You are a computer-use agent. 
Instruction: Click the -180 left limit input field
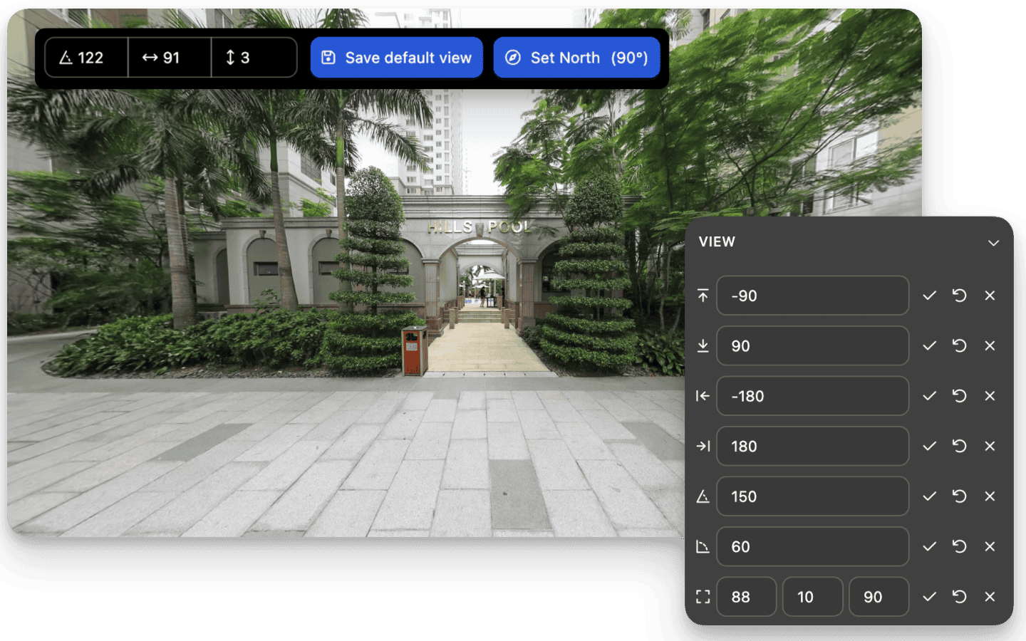pos(812,396)
